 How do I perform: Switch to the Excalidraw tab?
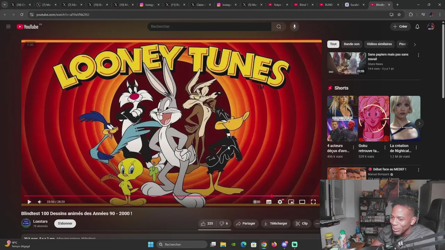click(355, 5)
